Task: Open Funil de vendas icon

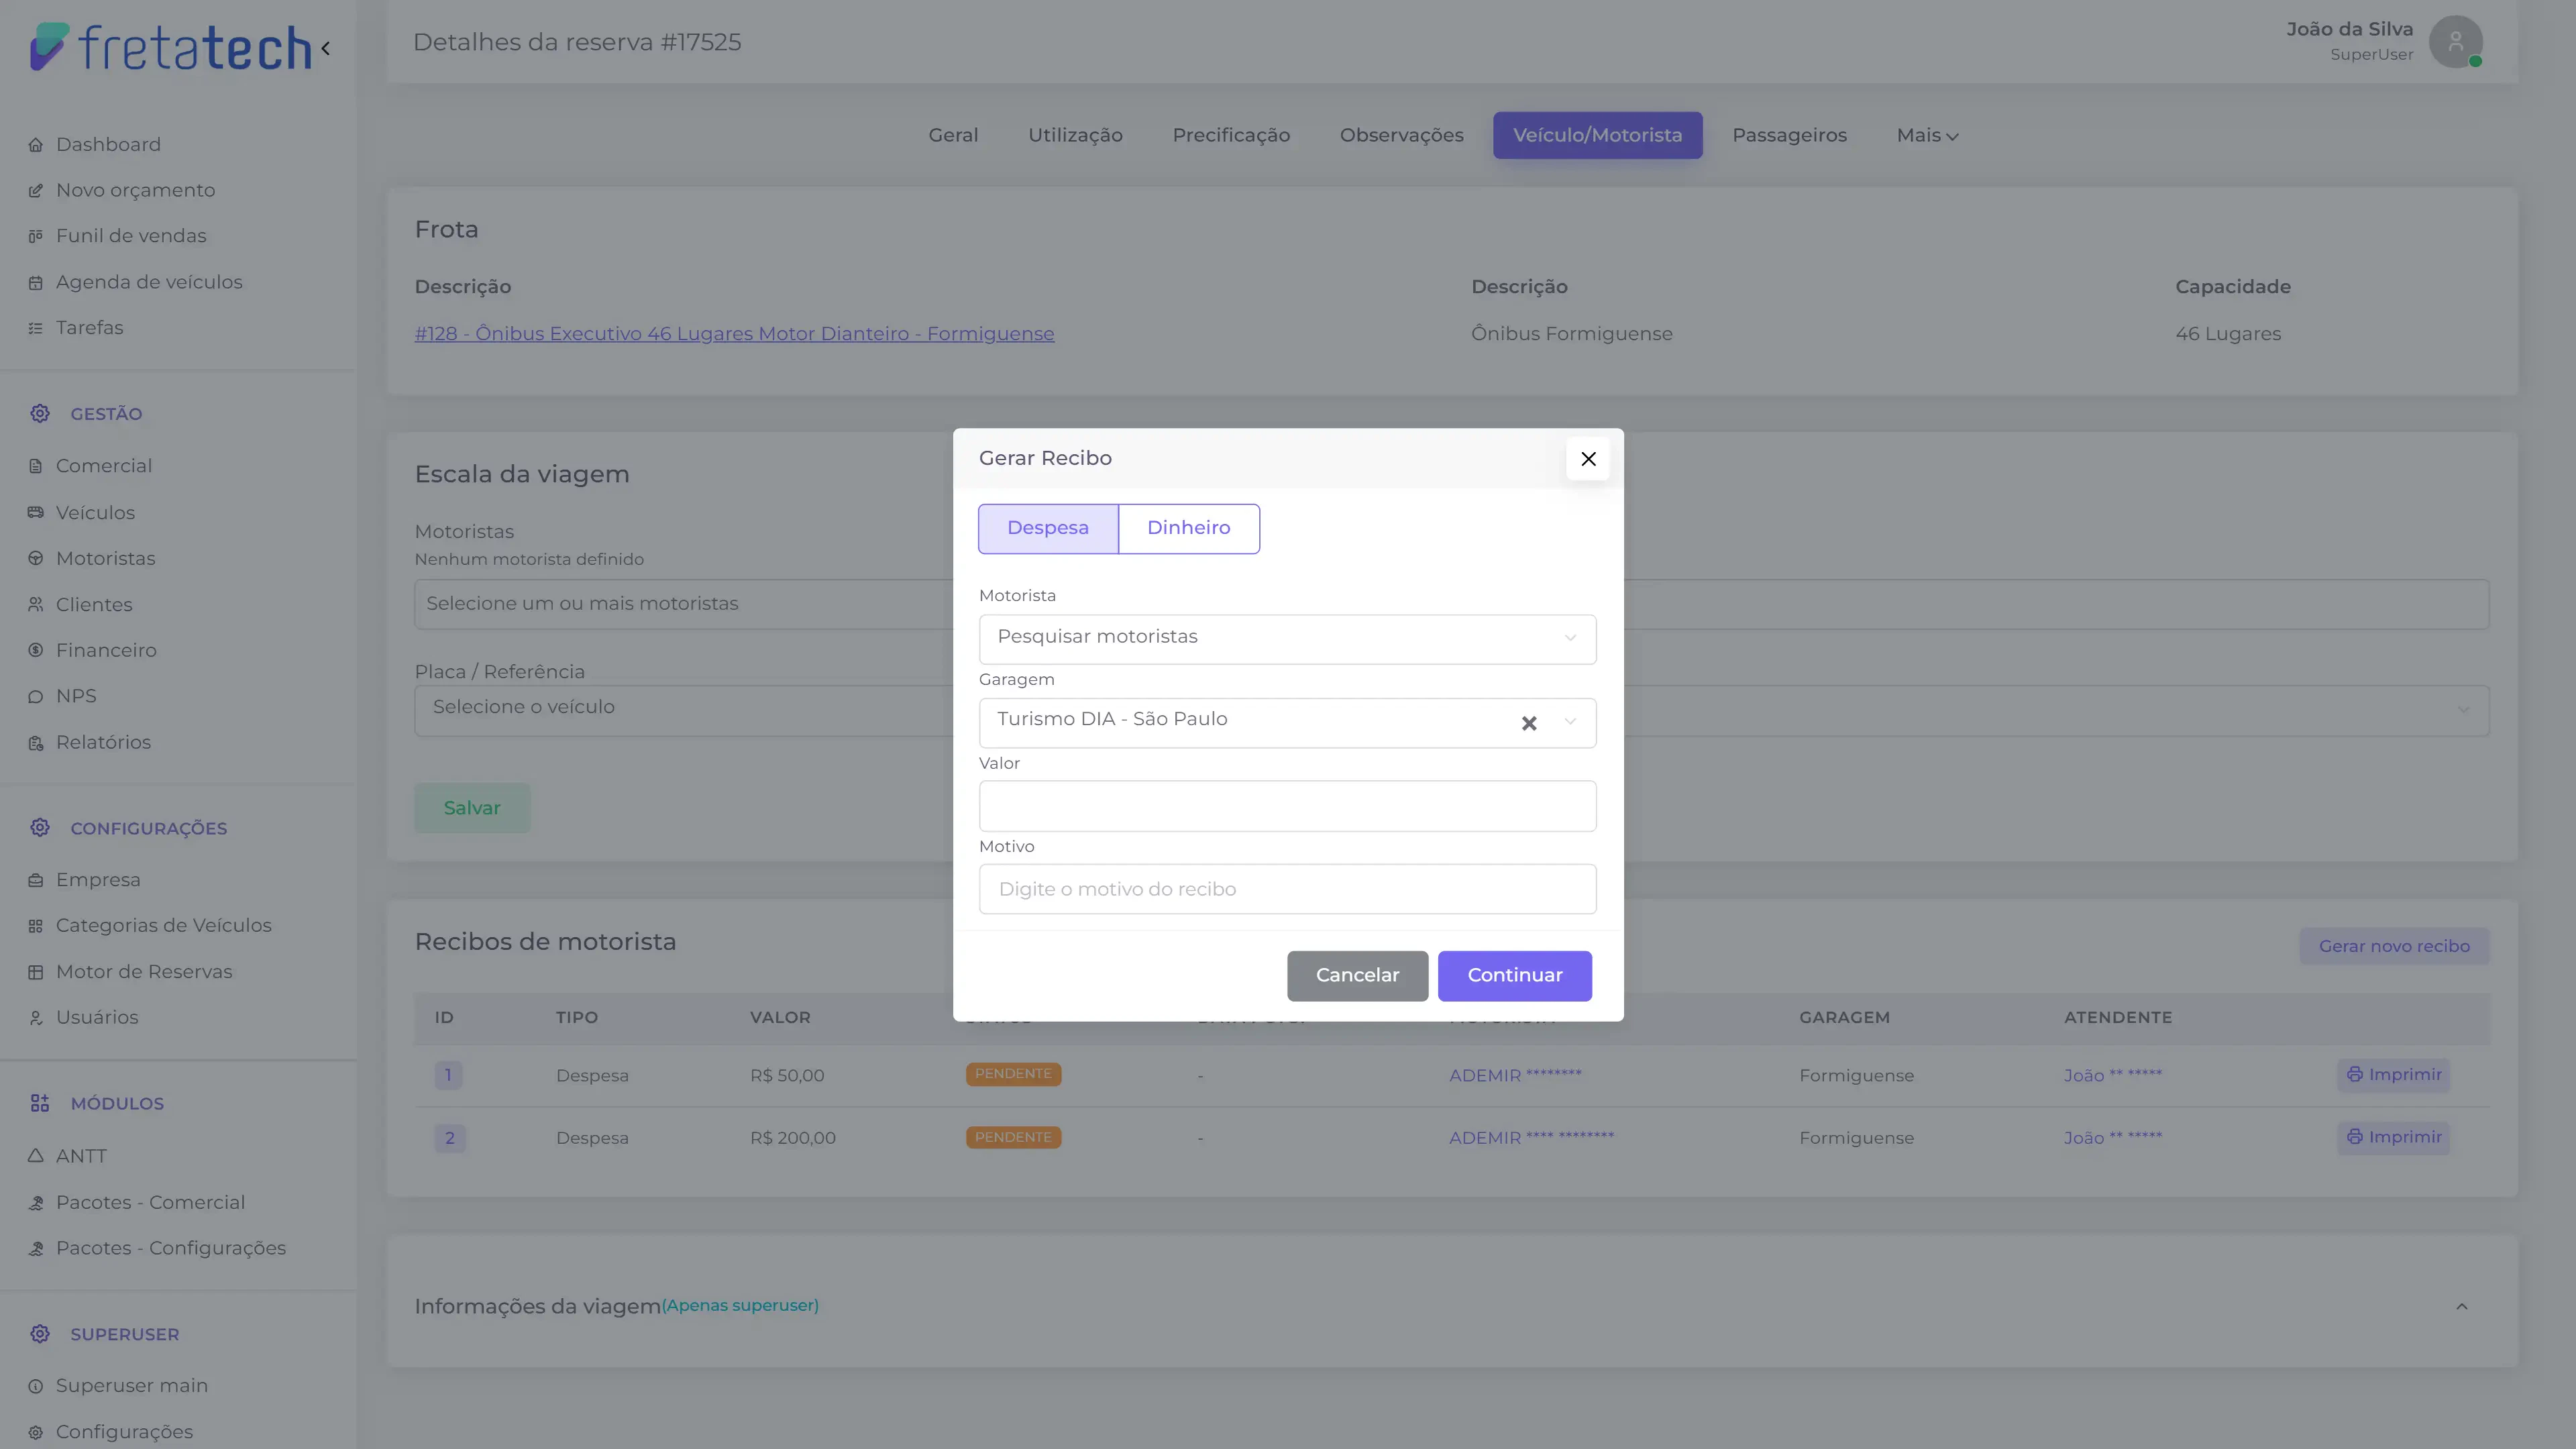Action: (x=36, y=236)
